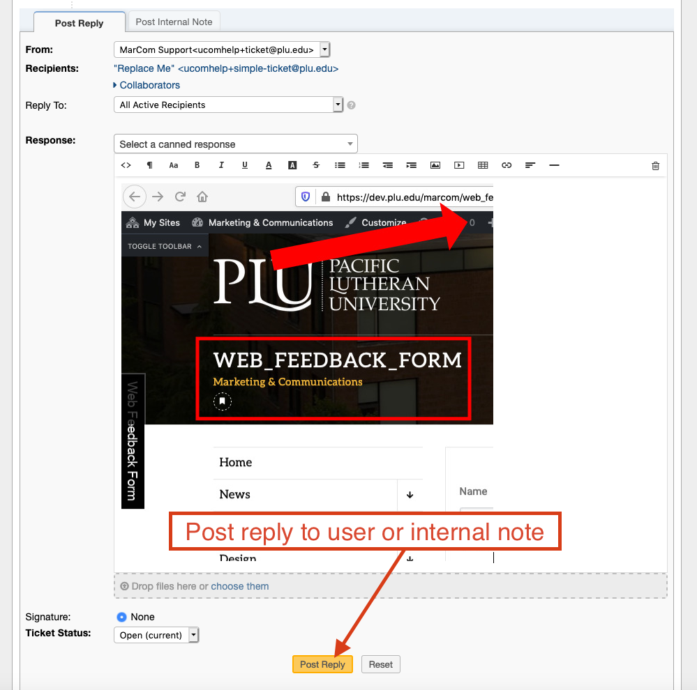Click the Reset button
Screen dimensions: 697x690
pyautogui.click(x=380, y=664)
